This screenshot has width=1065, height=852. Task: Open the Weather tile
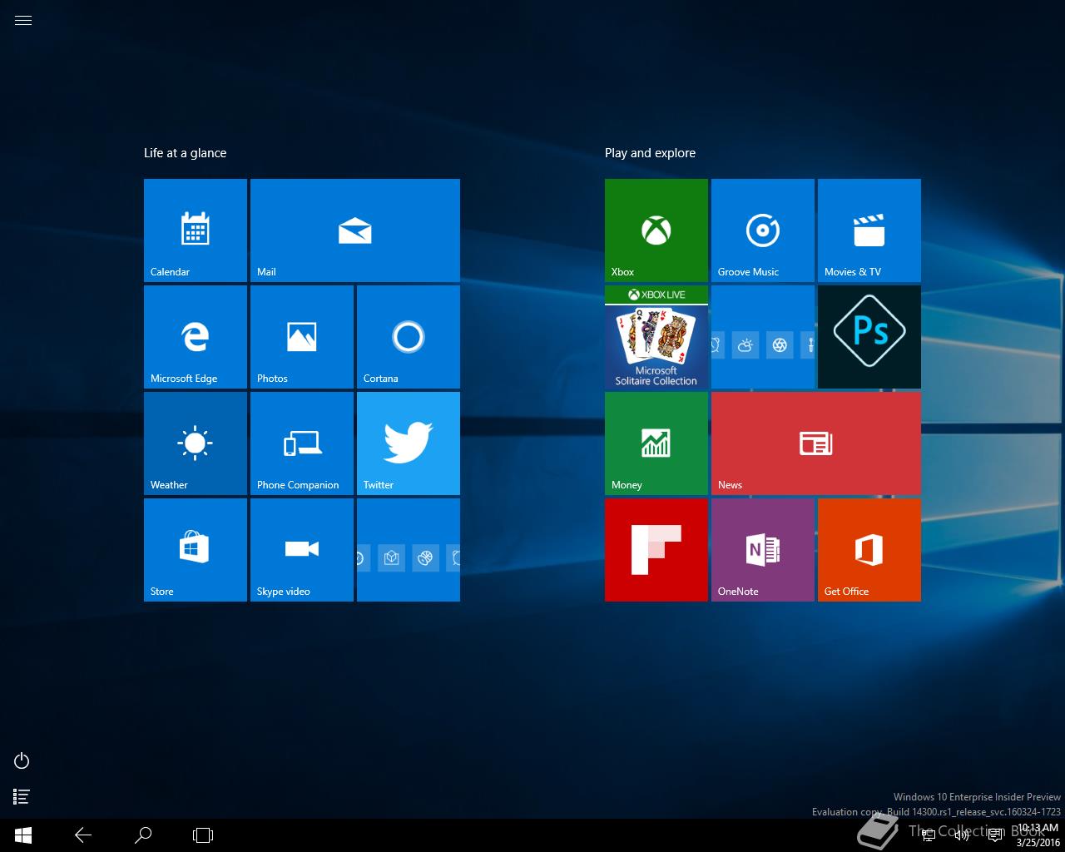[196, 443]
